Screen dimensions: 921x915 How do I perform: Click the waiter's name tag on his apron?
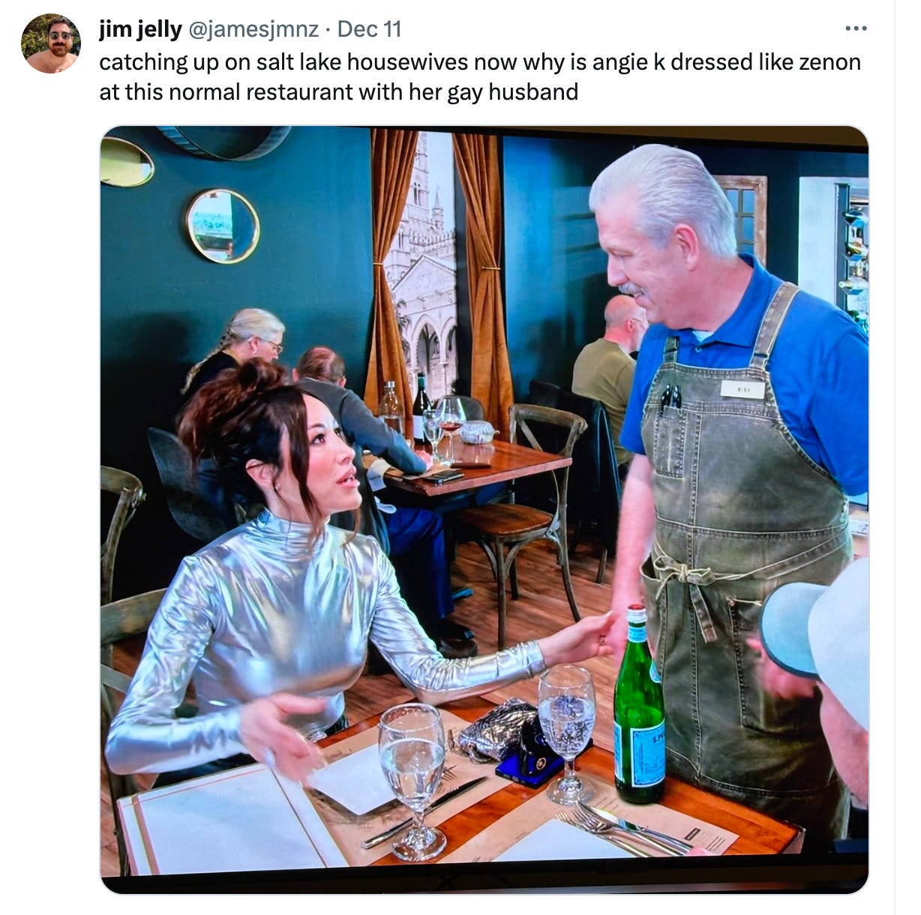[x=742, y=388]
